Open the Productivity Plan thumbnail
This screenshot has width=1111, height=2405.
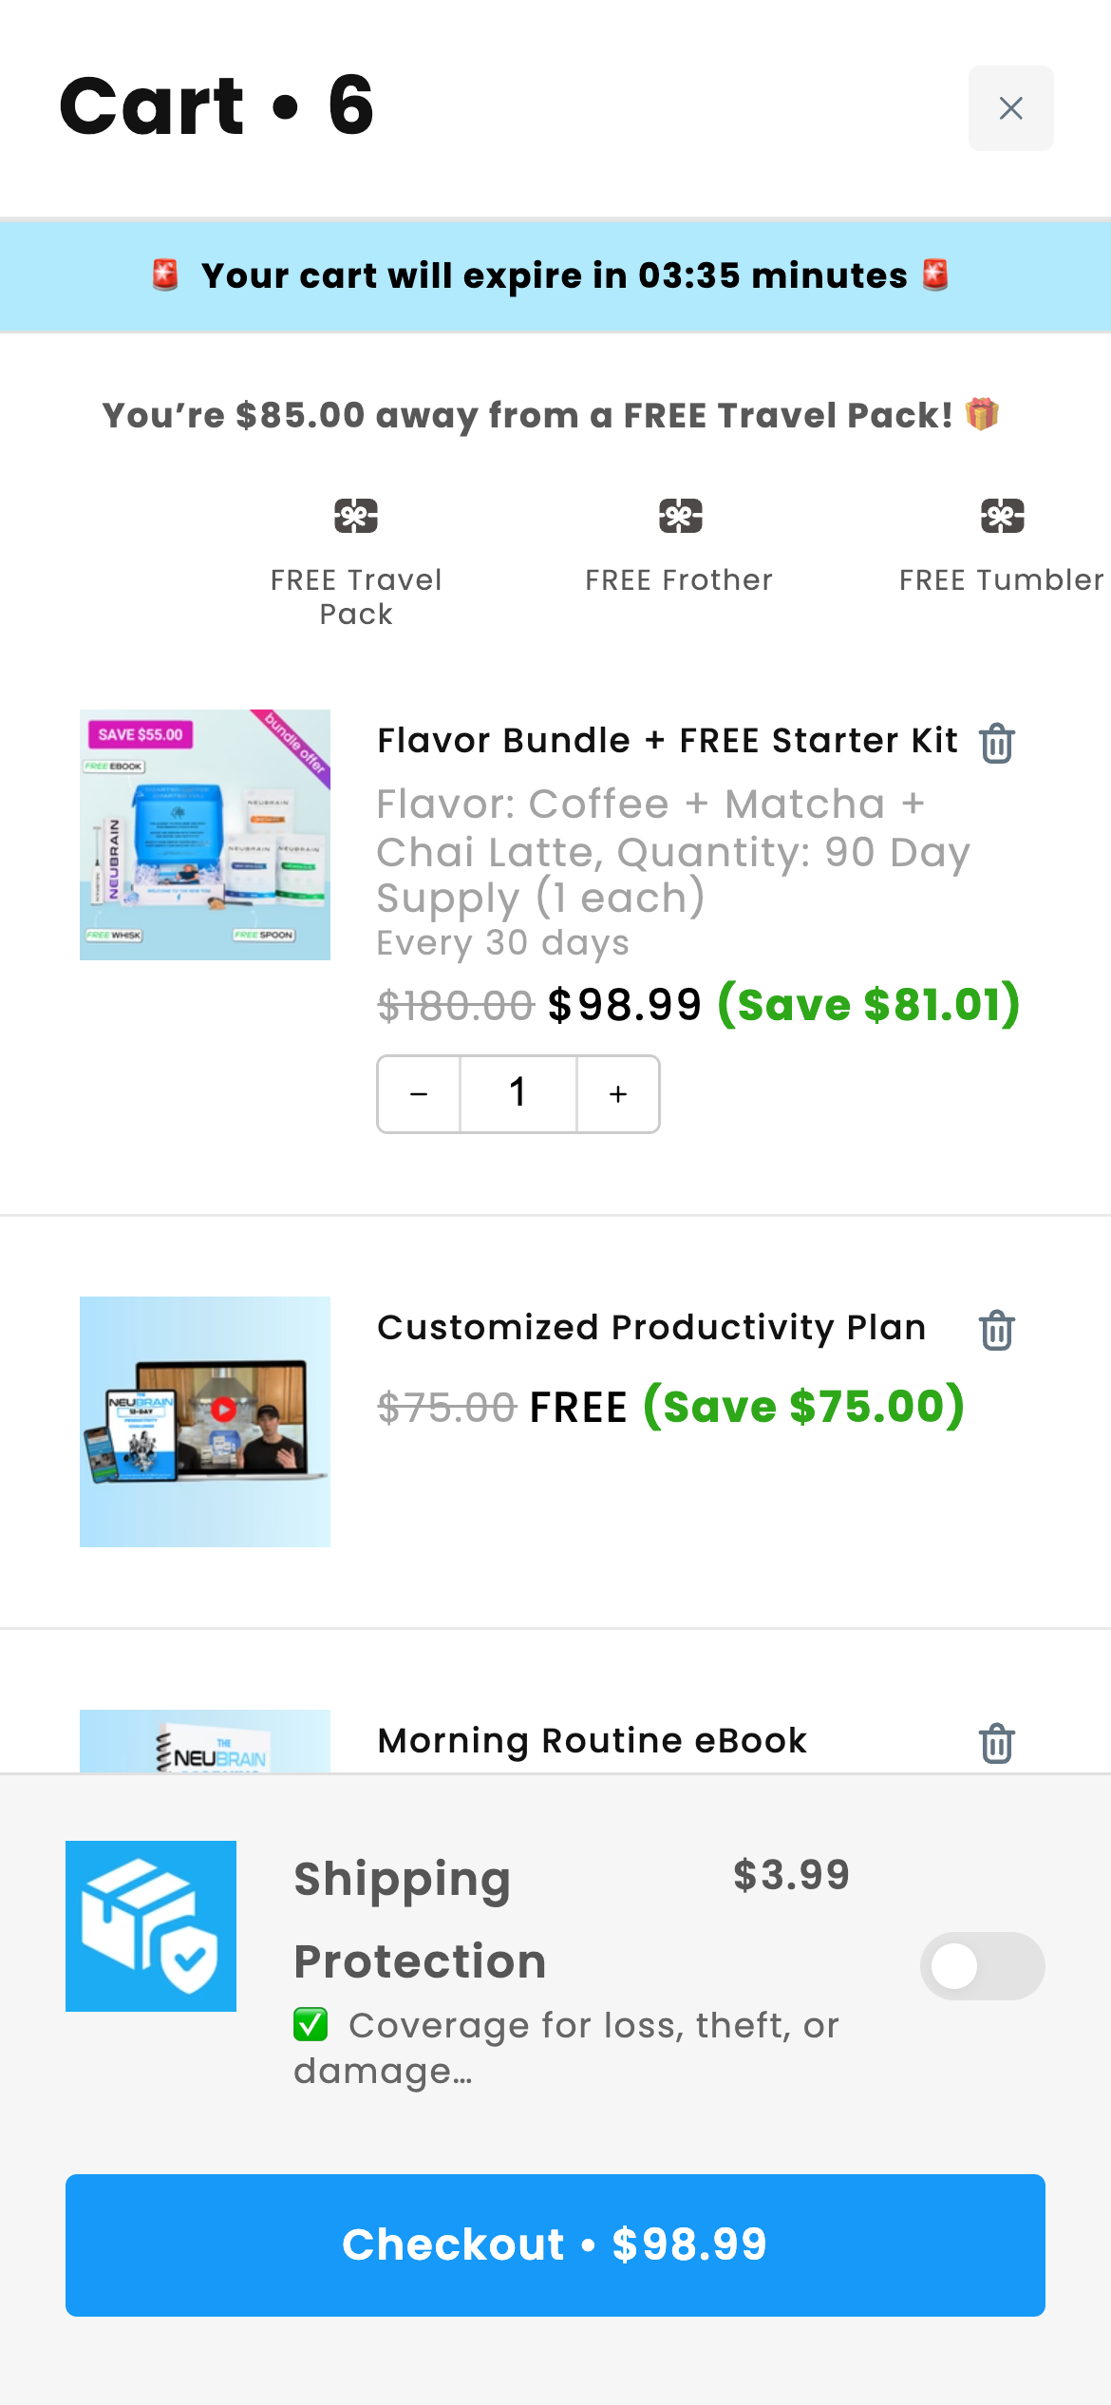point(205,1421)
